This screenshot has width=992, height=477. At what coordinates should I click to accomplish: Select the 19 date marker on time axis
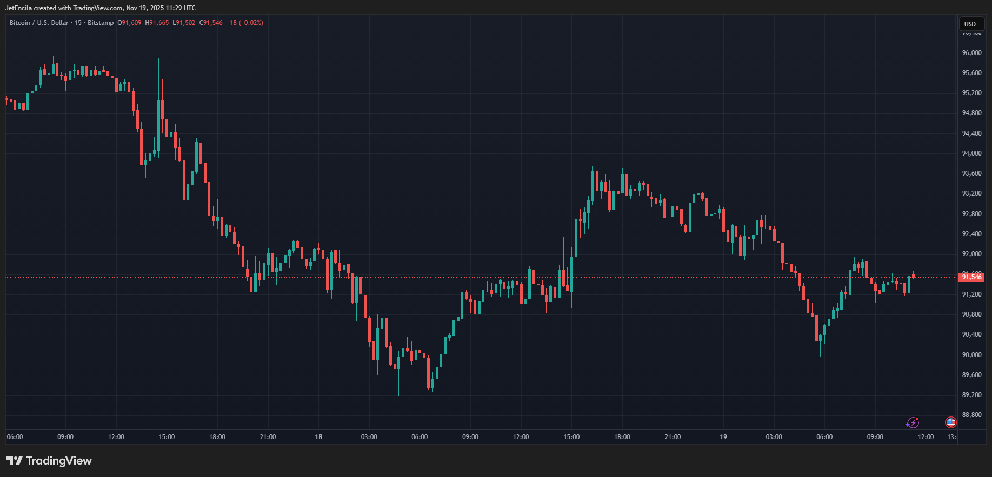click(723, 437)
